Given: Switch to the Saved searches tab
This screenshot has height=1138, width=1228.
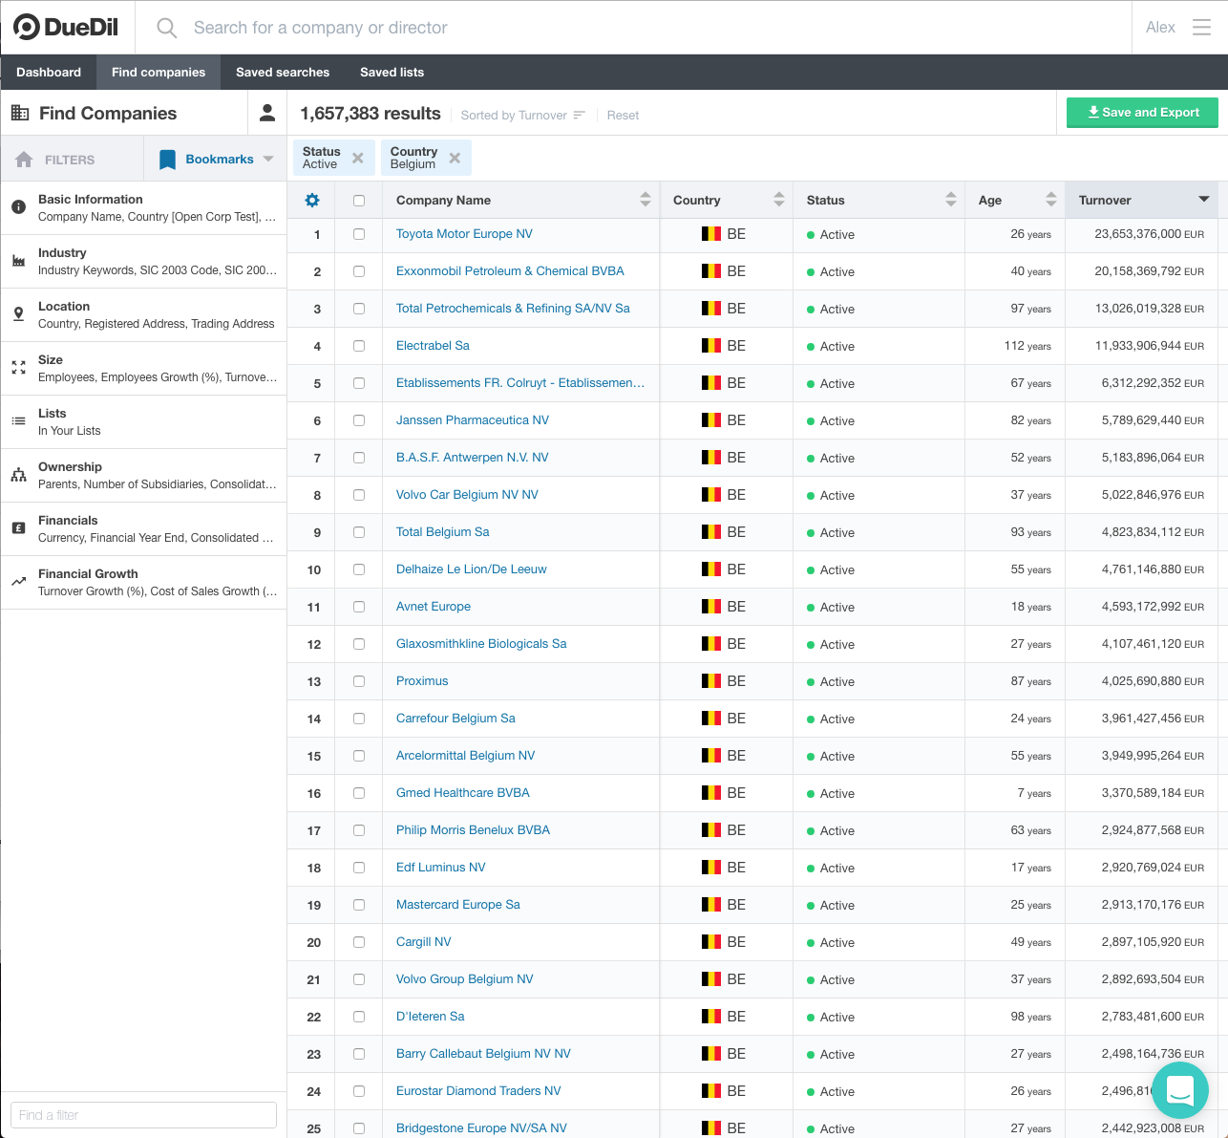Looking at the screenshot, I should point(283,73).
